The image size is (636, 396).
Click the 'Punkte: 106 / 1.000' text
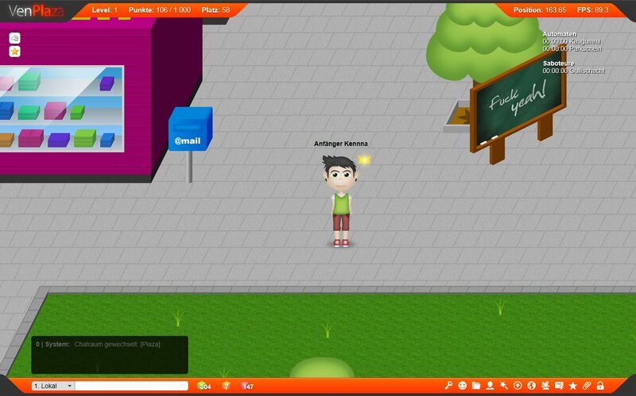[x=160, y=10]
